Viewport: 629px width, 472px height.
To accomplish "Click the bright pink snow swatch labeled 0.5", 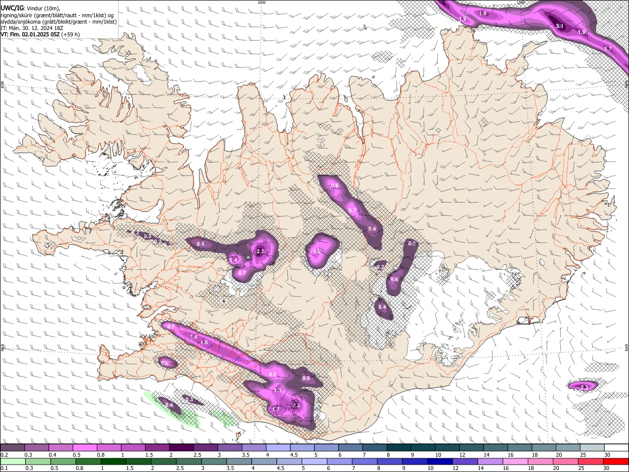I will [x=85, y=448].
